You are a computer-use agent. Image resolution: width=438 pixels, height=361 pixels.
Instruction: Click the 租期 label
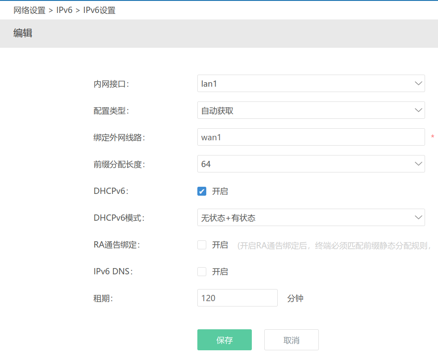point(103,298)
